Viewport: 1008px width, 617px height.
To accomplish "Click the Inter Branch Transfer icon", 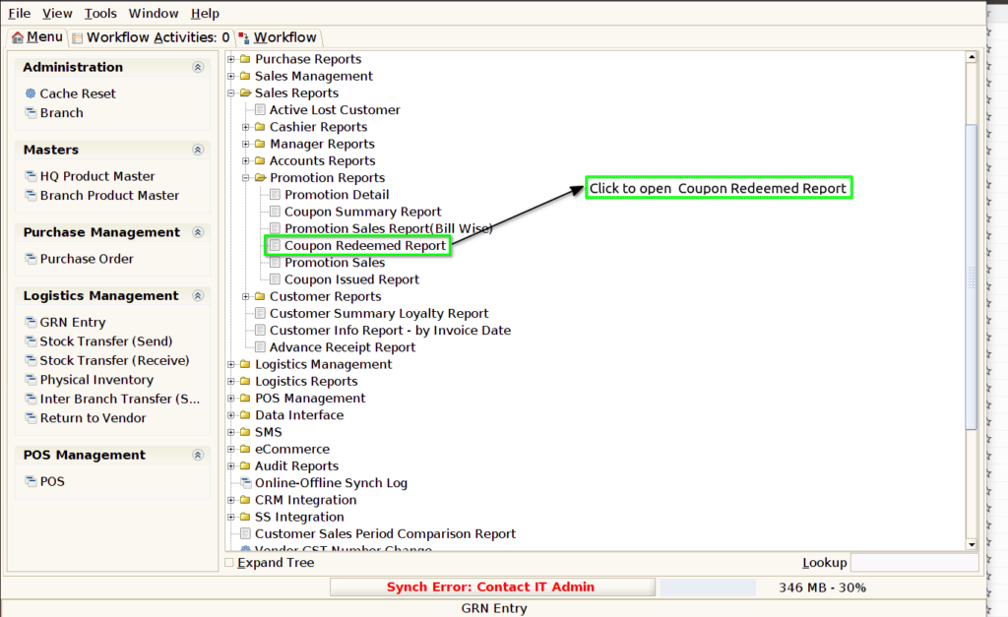I will (31, 399).
